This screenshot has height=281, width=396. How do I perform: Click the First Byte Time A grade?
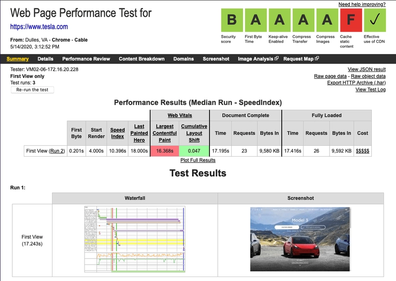pyautogui.click(x=255, y=20)
